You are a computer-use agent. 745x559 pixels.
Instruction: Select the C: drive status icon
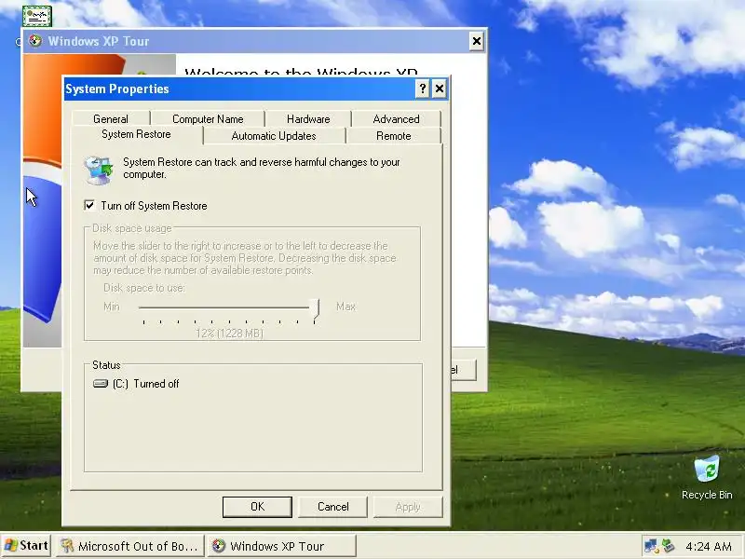tap(101, 383)
